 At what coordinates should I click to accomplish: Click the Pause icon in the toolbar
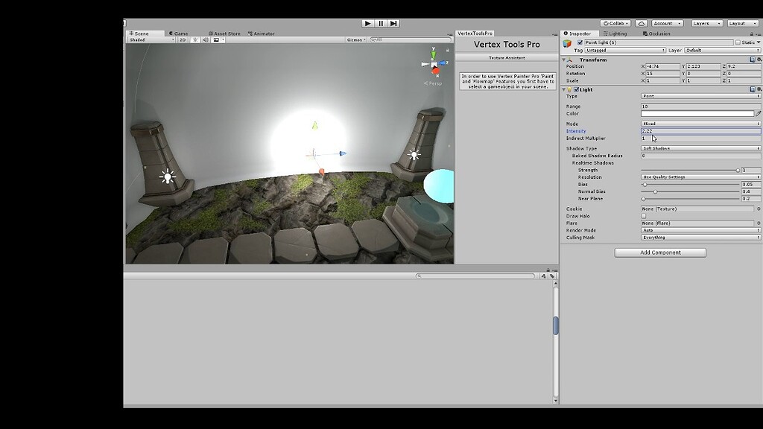click(380, 23)
